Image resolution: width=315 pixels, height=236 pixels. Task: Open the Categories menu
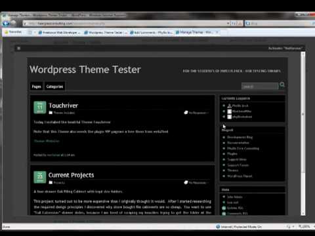point(54,87)
